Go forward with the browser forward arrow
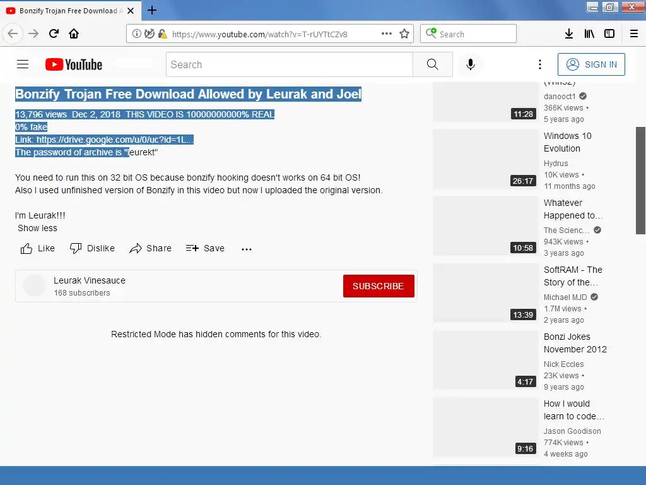This screenshot has width=646, height=485. point(33,33)
